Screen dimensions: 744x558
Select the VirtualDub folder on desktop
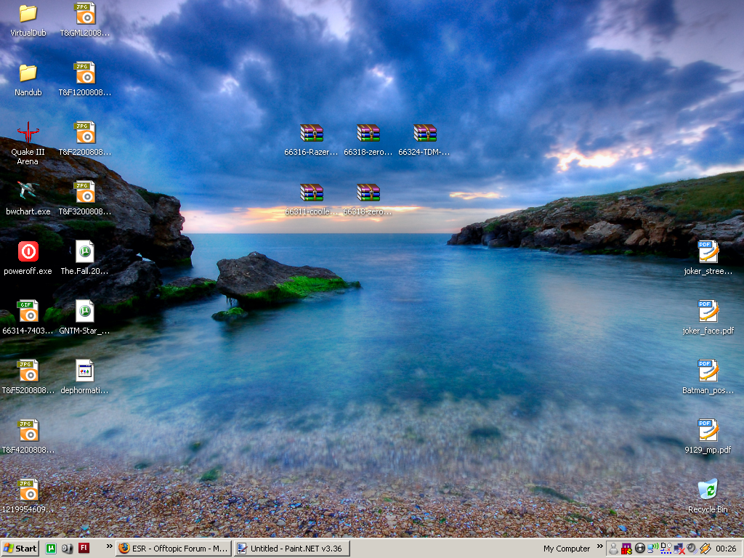(28, 14)
